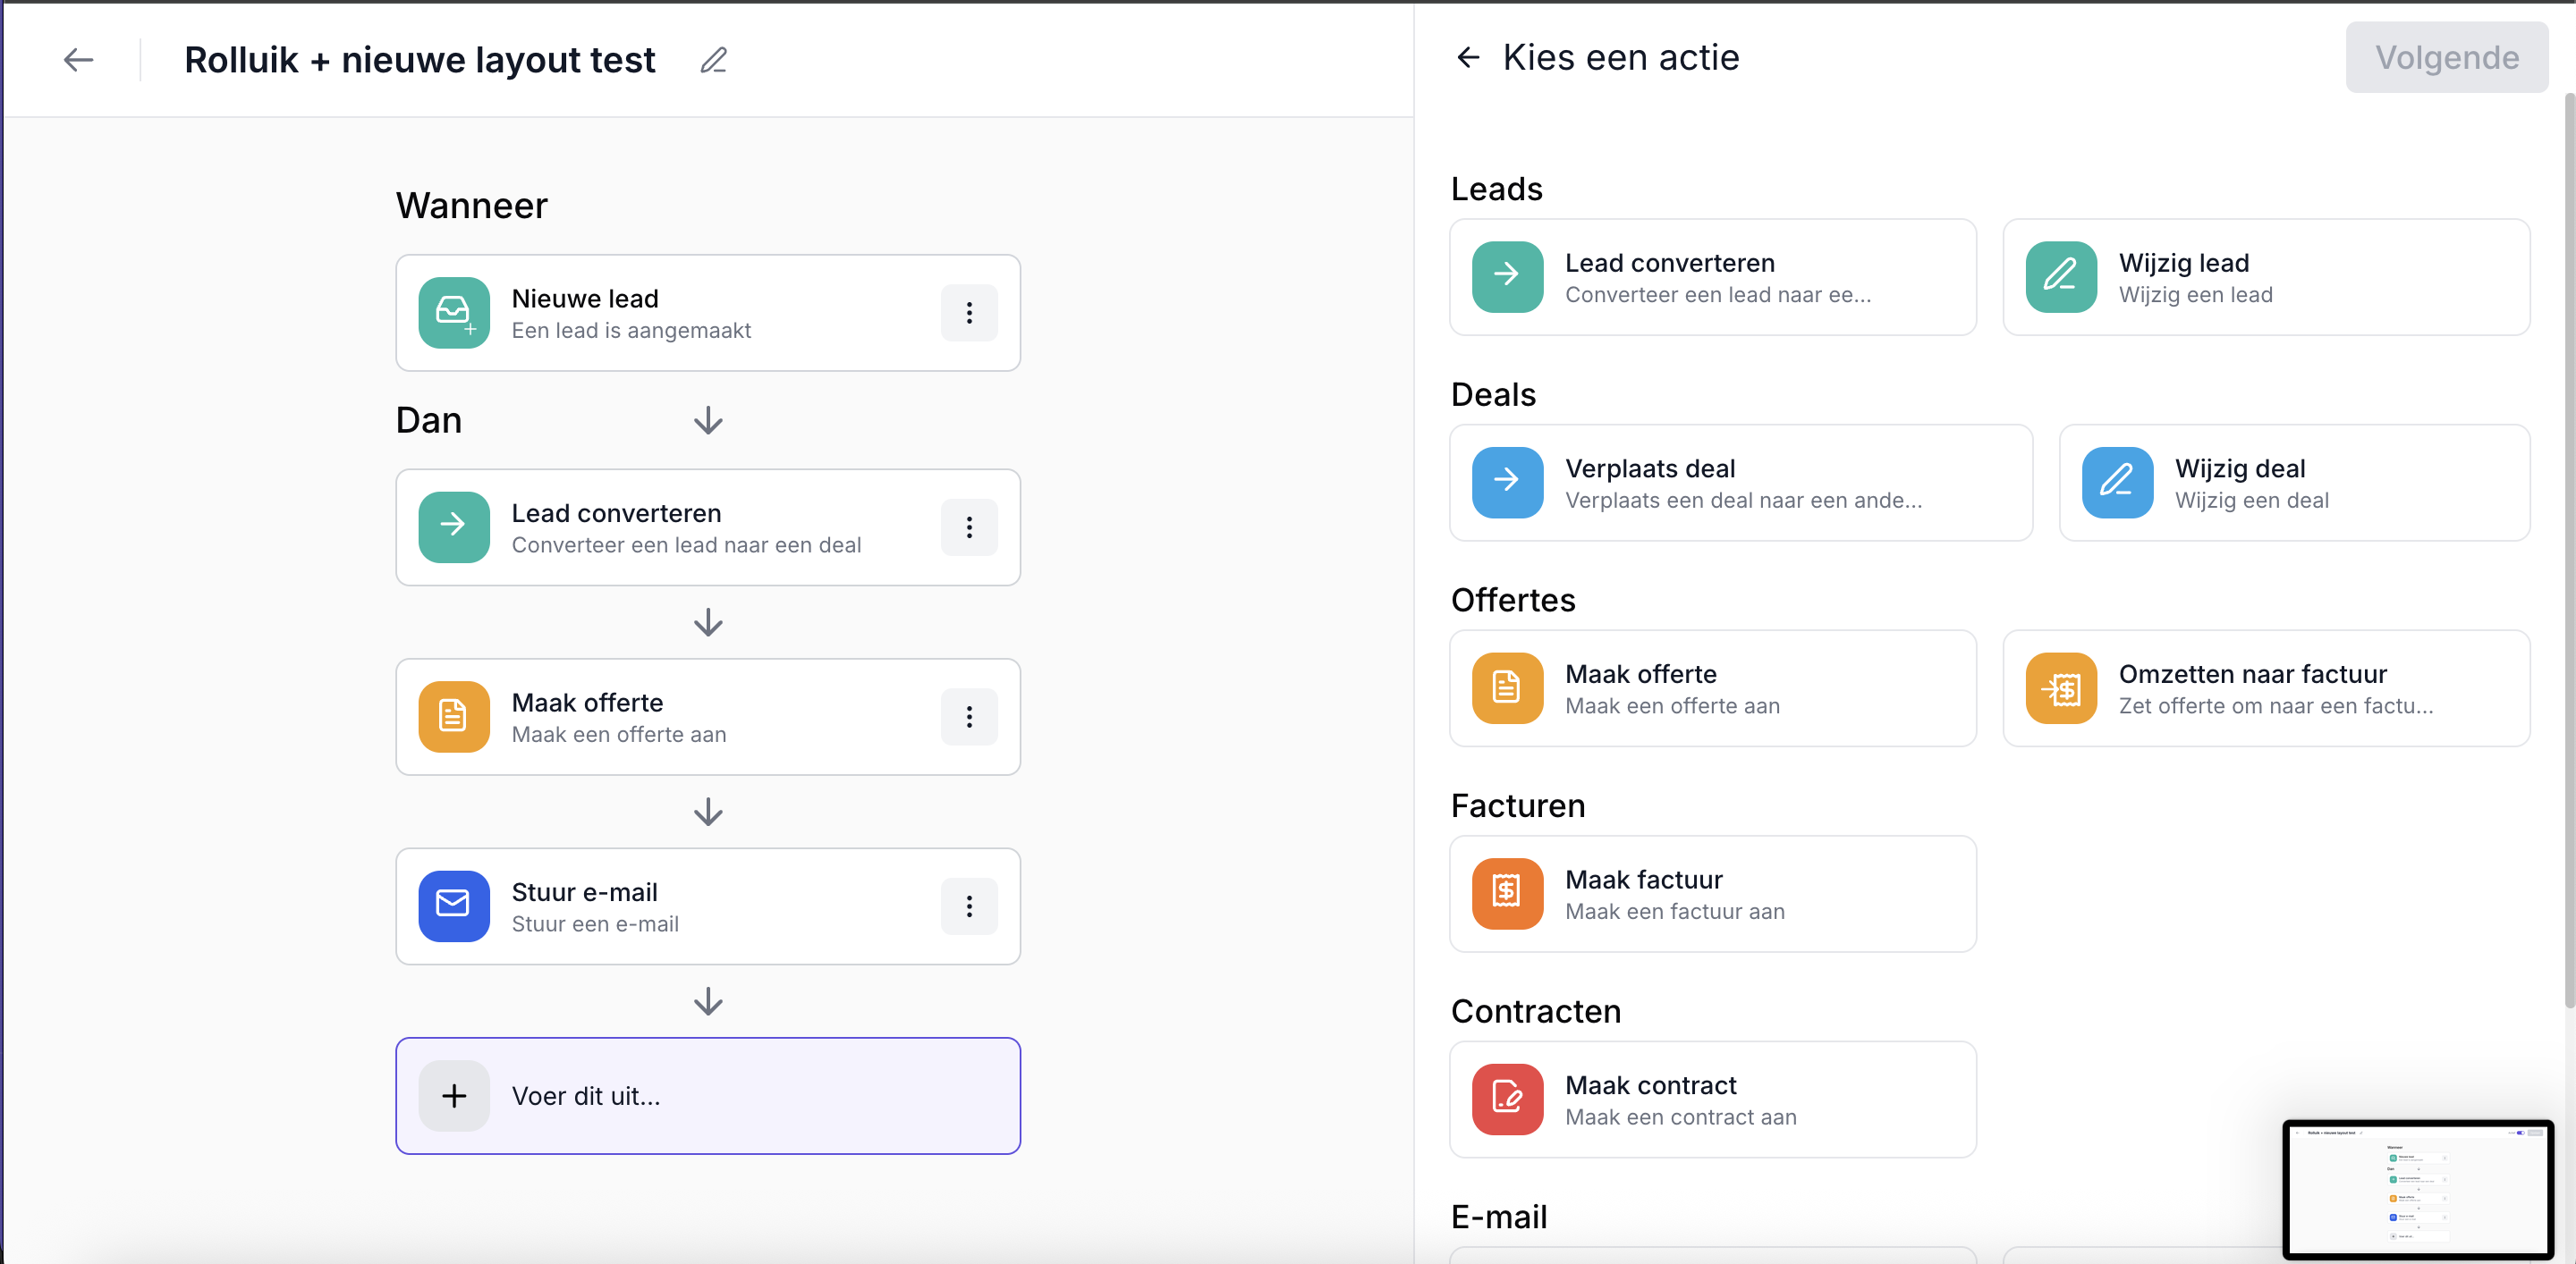Select the Lead converteren action icon

[1506, 277]
